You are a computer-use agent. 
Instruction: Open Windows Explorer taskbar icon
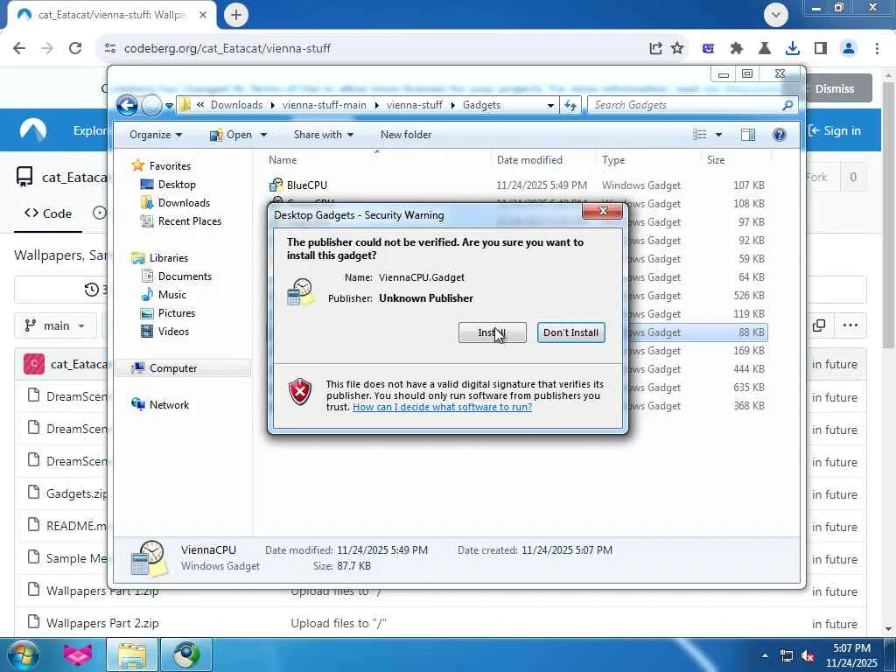click(x=132, y=654)
